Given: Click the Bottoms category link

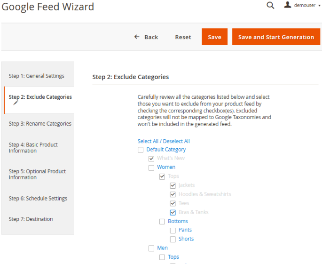Looking at the screenshot, I should point(178,221).
